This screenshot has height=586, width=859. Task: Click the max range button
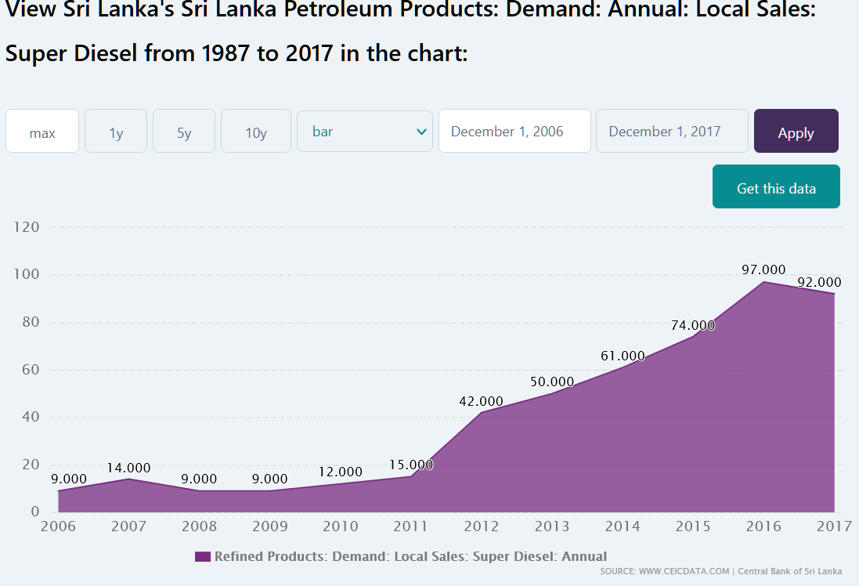pos(42,131)
